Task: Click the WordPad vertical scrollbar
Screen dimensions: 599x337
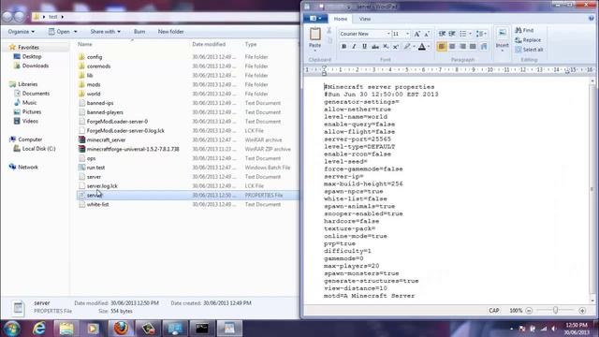Action: pos(592,189)
